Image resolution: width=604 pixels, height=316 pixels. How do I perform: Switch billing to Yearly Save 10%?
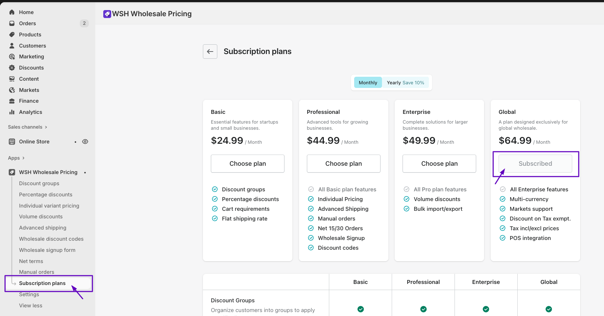click(405, 83)
